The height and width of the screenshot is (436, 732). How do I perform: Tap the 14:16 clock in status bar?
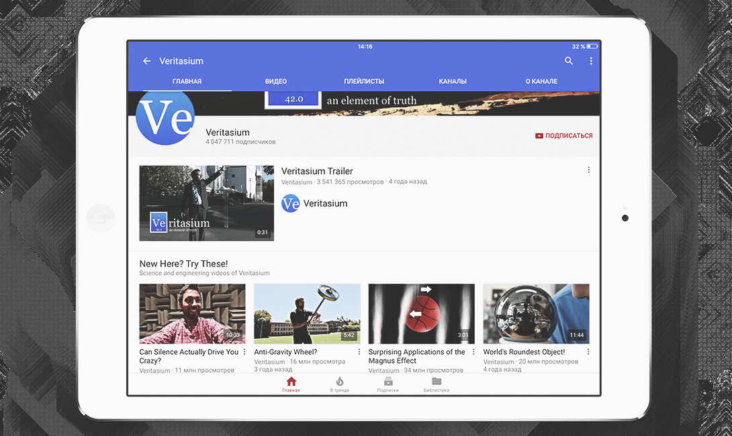coord(365,47)
